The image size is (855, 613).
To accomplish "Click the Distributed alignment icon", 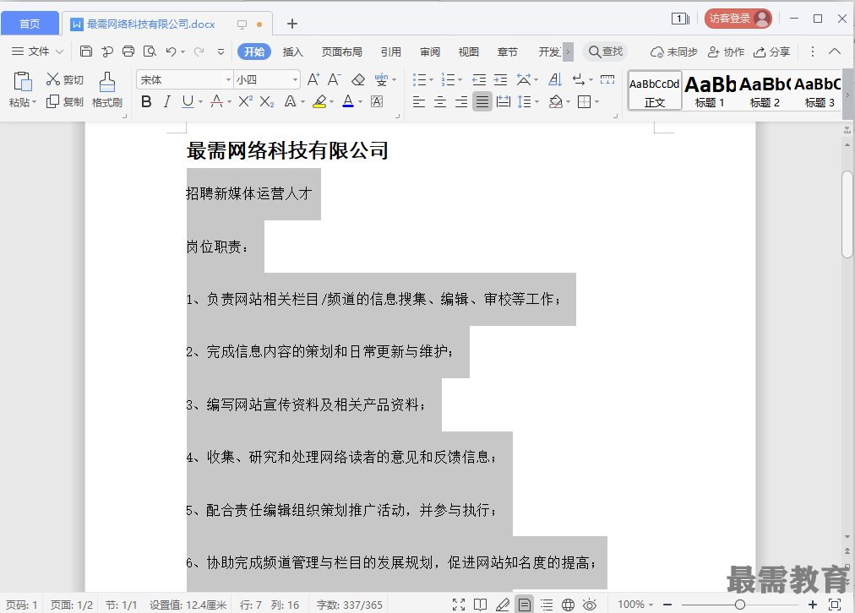I will [x=504, y=101].
